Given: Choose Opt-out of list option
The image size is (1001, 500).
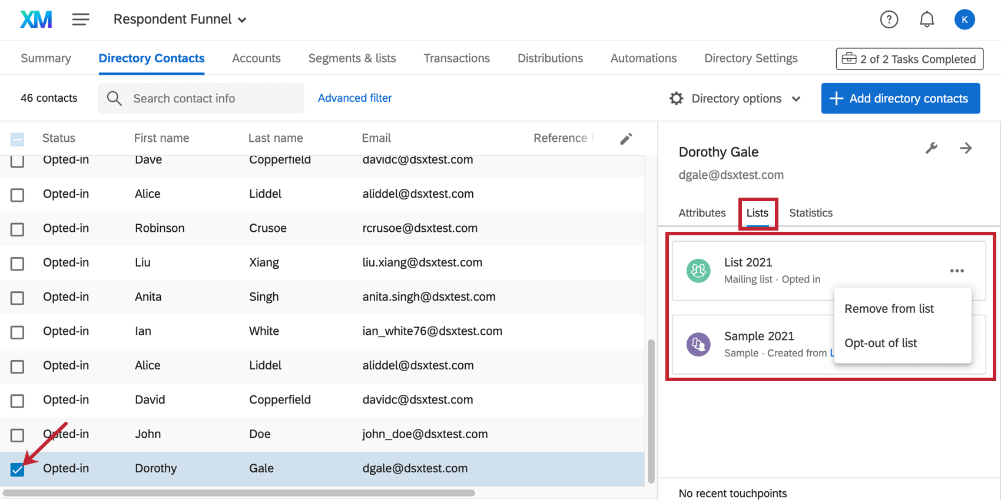Looking at the screenshot, I should point(880,343).
